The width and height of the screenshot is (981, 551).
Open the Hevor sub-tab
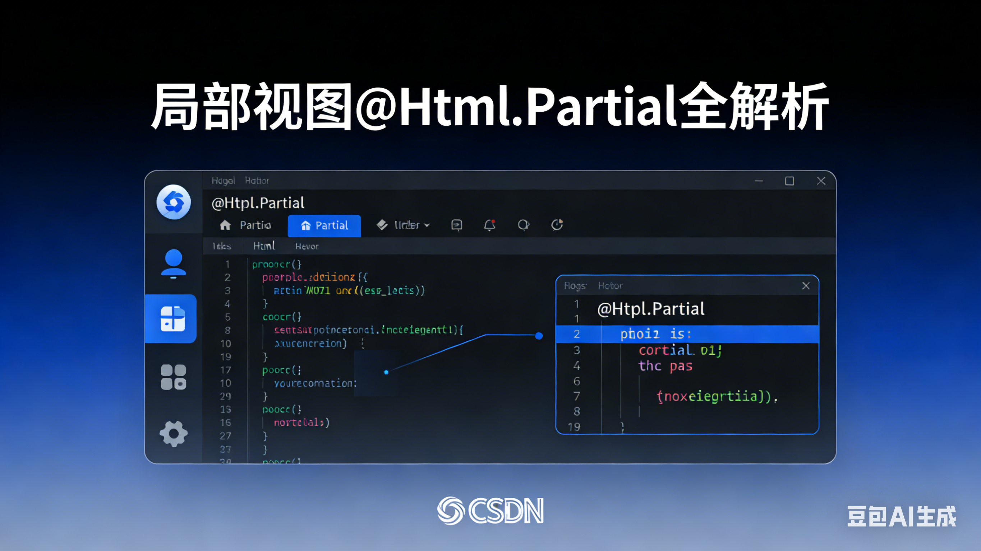pos(307,247)
